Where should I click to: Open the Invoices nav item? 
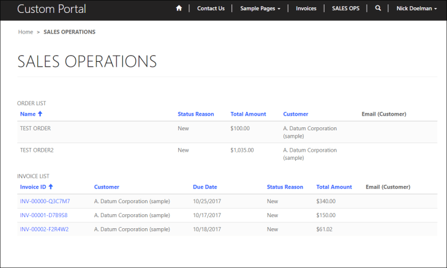306,9
